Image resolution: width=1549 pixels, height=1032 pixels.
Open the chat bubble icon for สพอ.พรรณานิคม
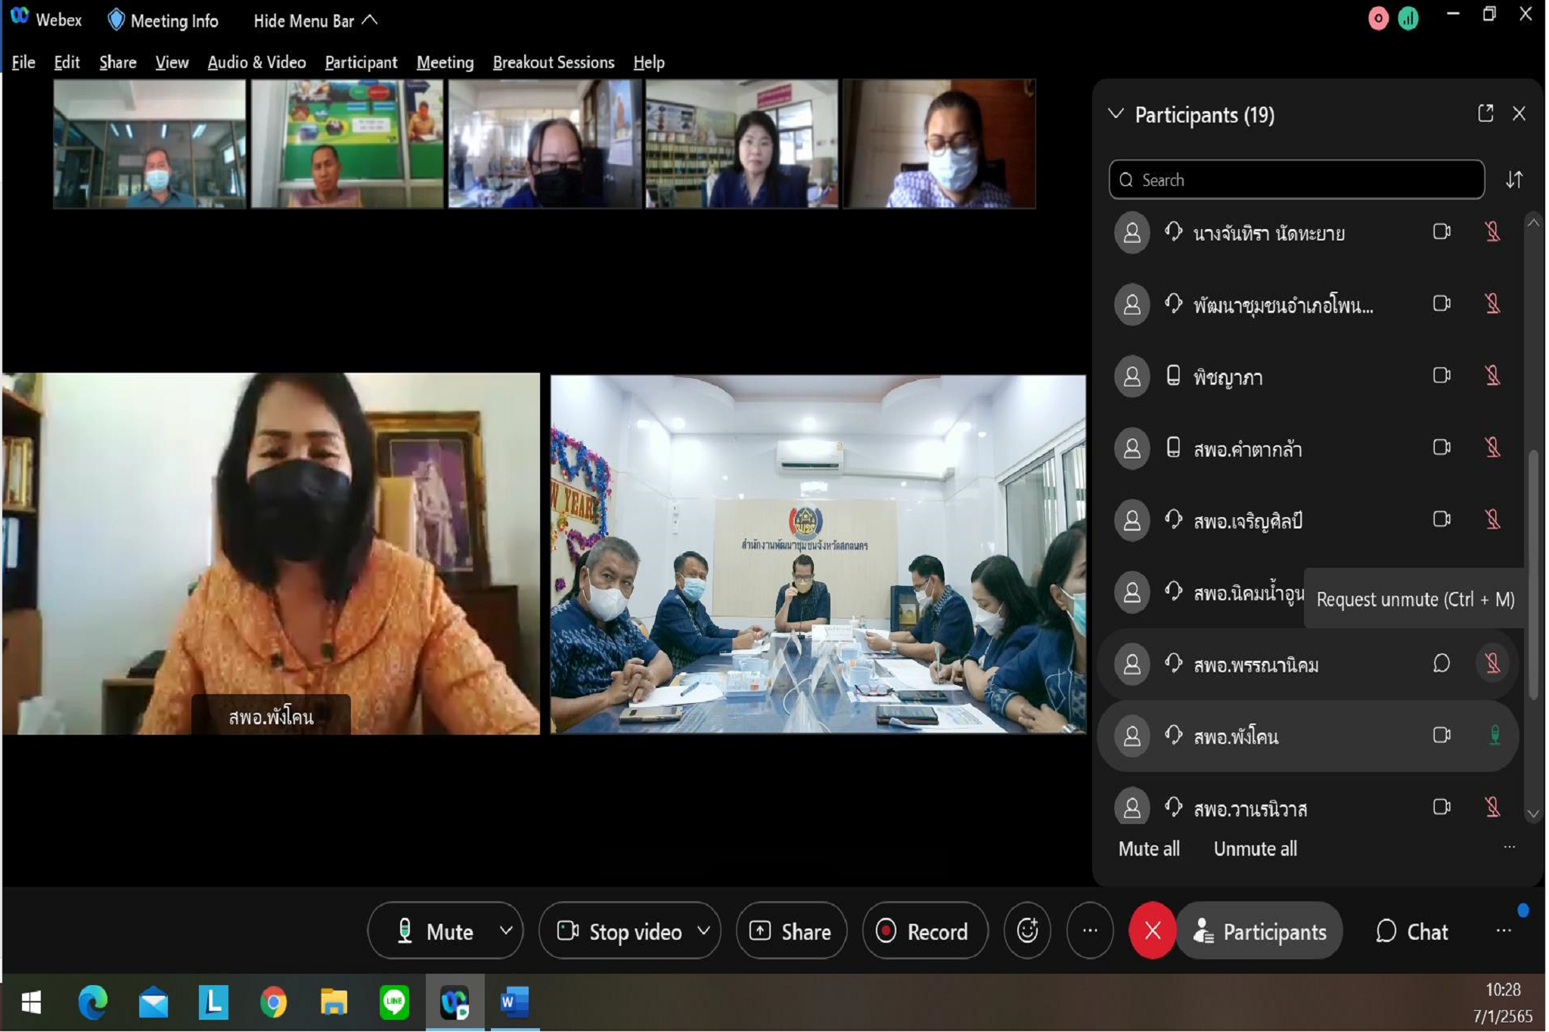pos(1442,664)
